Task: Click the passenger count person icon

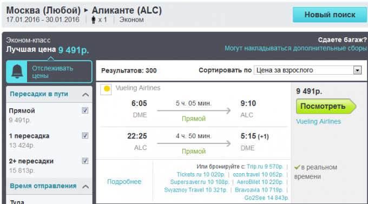Action: (x=94, y=19)
